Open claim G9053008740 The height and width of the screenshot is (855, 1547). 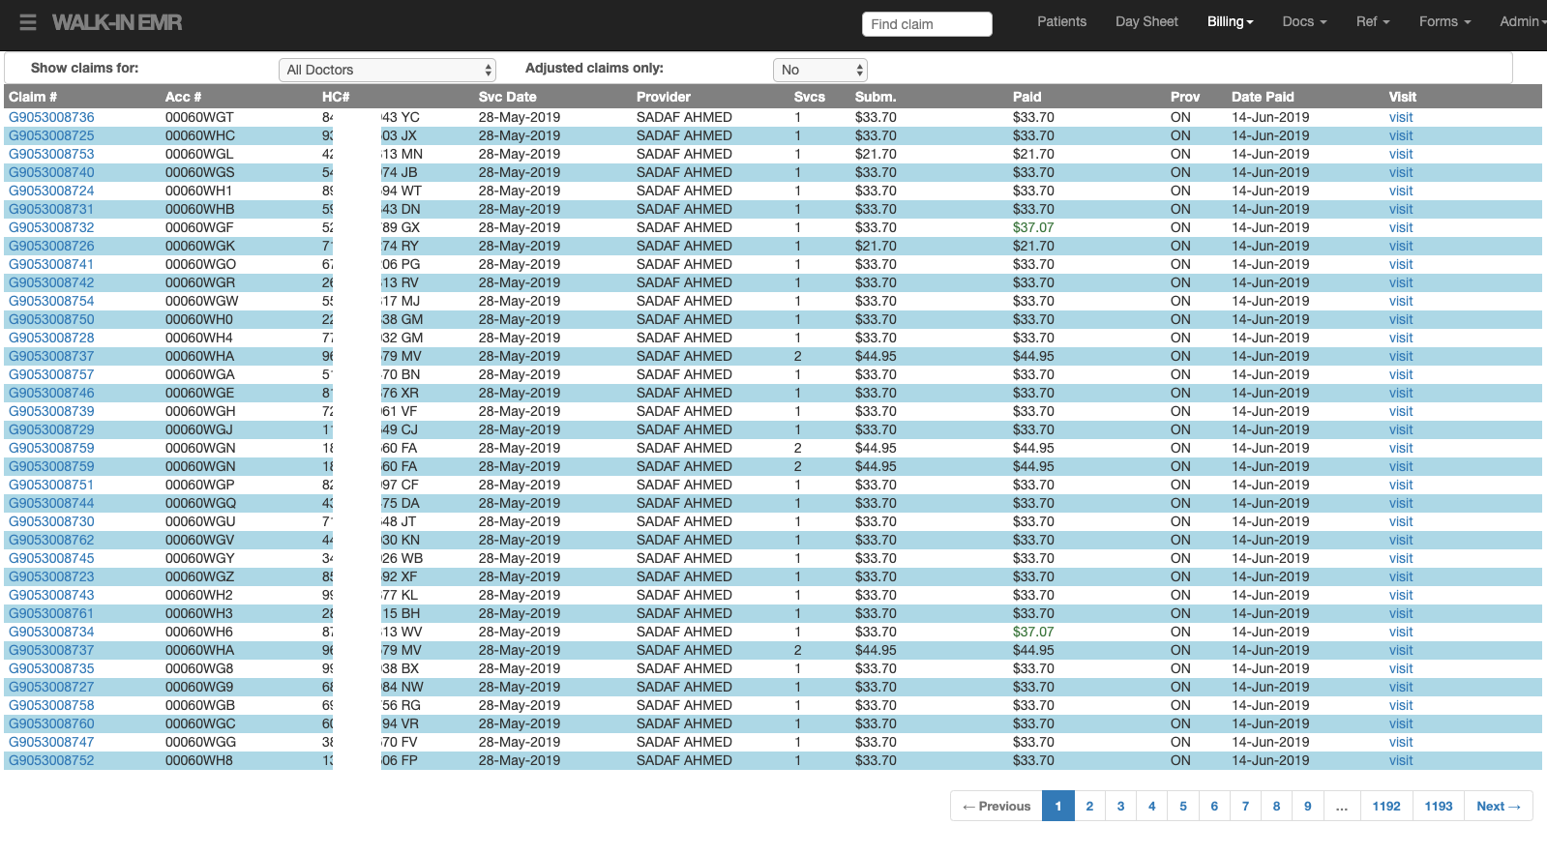pyautogui.click(x=51, y=172)
